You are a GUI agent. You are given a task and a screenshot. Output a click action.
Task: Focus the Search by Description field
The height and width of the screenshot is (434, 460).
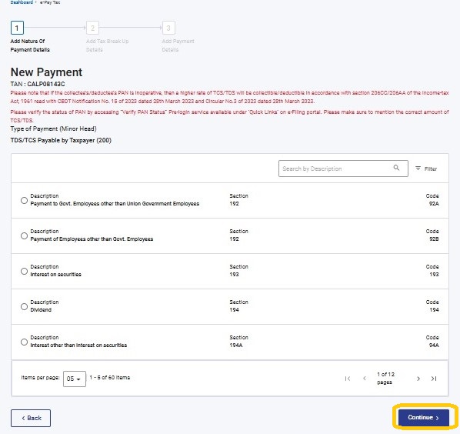pos(343,169)
